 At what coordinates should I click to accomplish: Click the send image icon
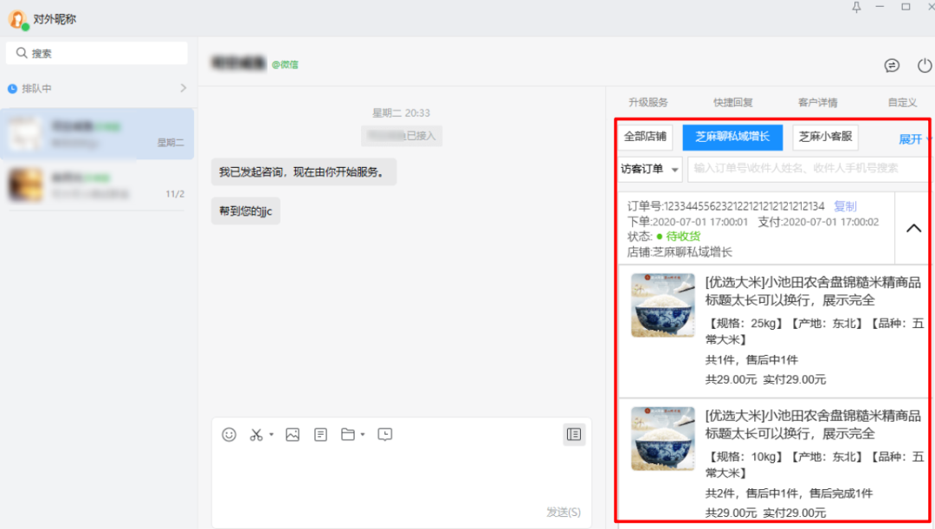click(x=292, y=434)
